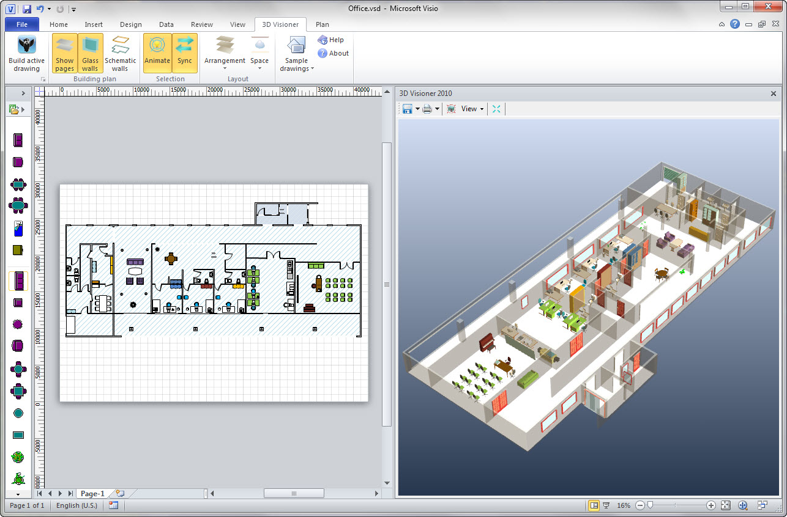787x517 pixels.
Task: Select the first purple chair shape at top
Action: click(18, 140)
